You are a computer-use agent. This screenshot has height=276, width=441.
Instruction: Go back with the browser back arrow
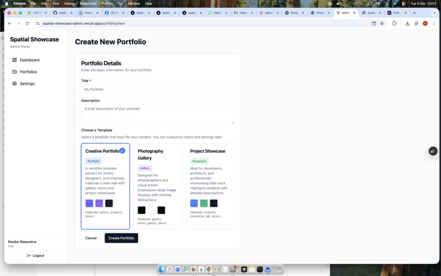pos(10,24)
